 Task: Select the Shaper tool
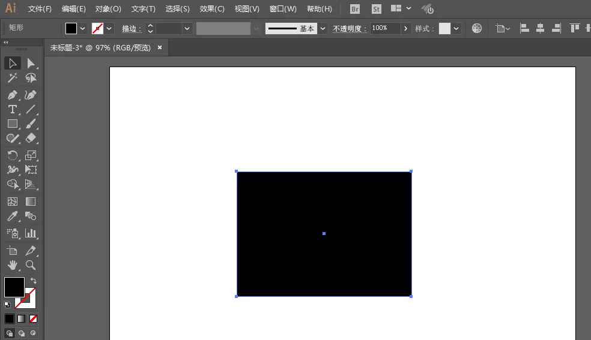13,139
